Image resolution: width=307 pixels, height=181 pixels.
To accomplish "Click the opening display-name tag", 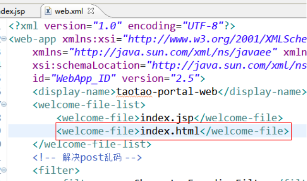I will click(74, 92).
